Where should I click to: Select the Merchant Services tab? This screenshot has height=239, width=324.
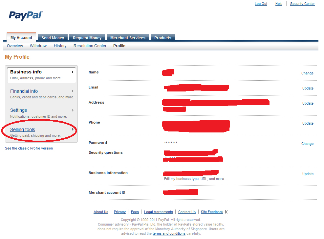tap(128, 38)
